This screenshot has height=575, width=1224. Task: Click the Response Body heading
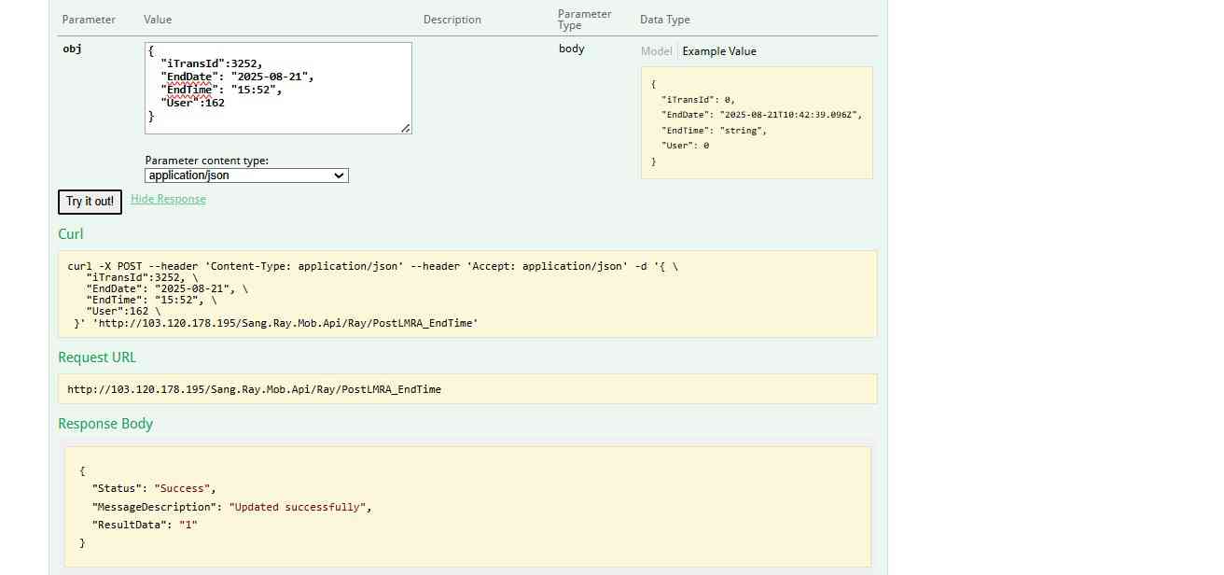point(105,424)
